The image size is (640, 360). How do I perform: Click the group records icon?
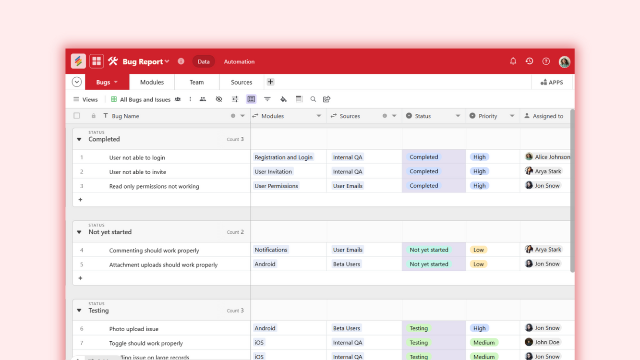click(x=251, y=99)
